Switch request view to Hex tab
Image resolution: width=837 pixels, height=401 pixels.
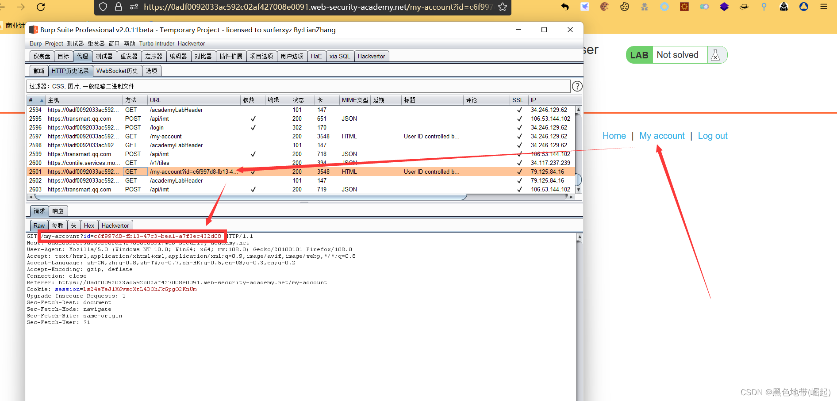click(89, 225)
